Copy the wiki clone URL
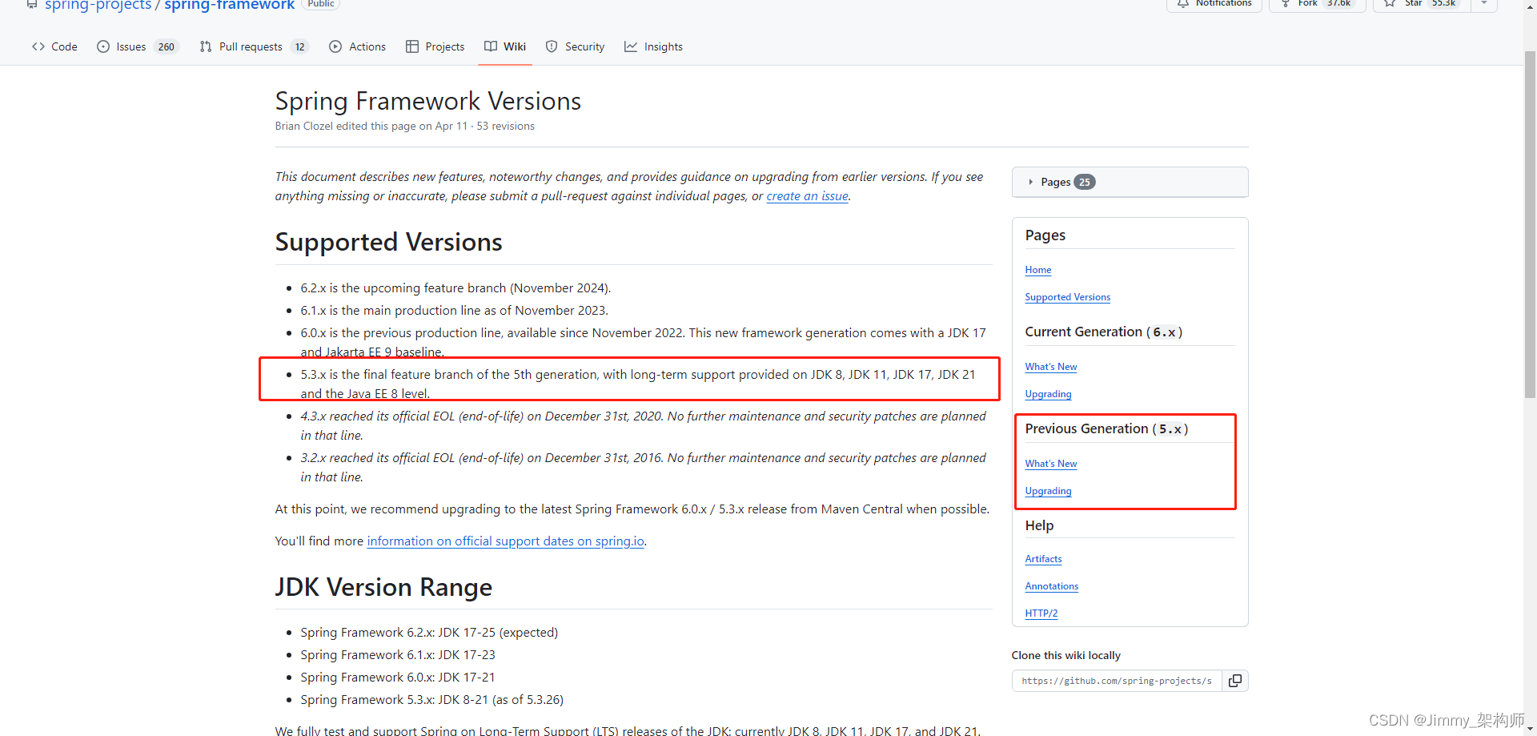This screenshot has width=1537, height=736. point(1235,681)
